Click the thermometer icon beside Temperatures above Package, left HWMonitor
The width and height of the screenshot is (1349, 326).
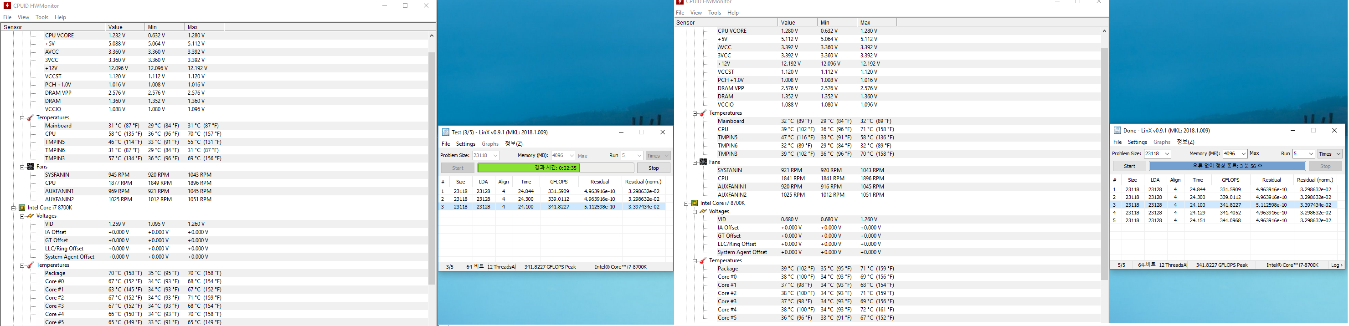coord(31,265)
